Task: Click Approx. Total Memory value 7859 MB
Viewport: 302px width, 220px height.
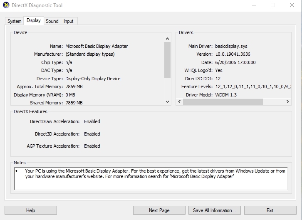Action: [74, 87]
